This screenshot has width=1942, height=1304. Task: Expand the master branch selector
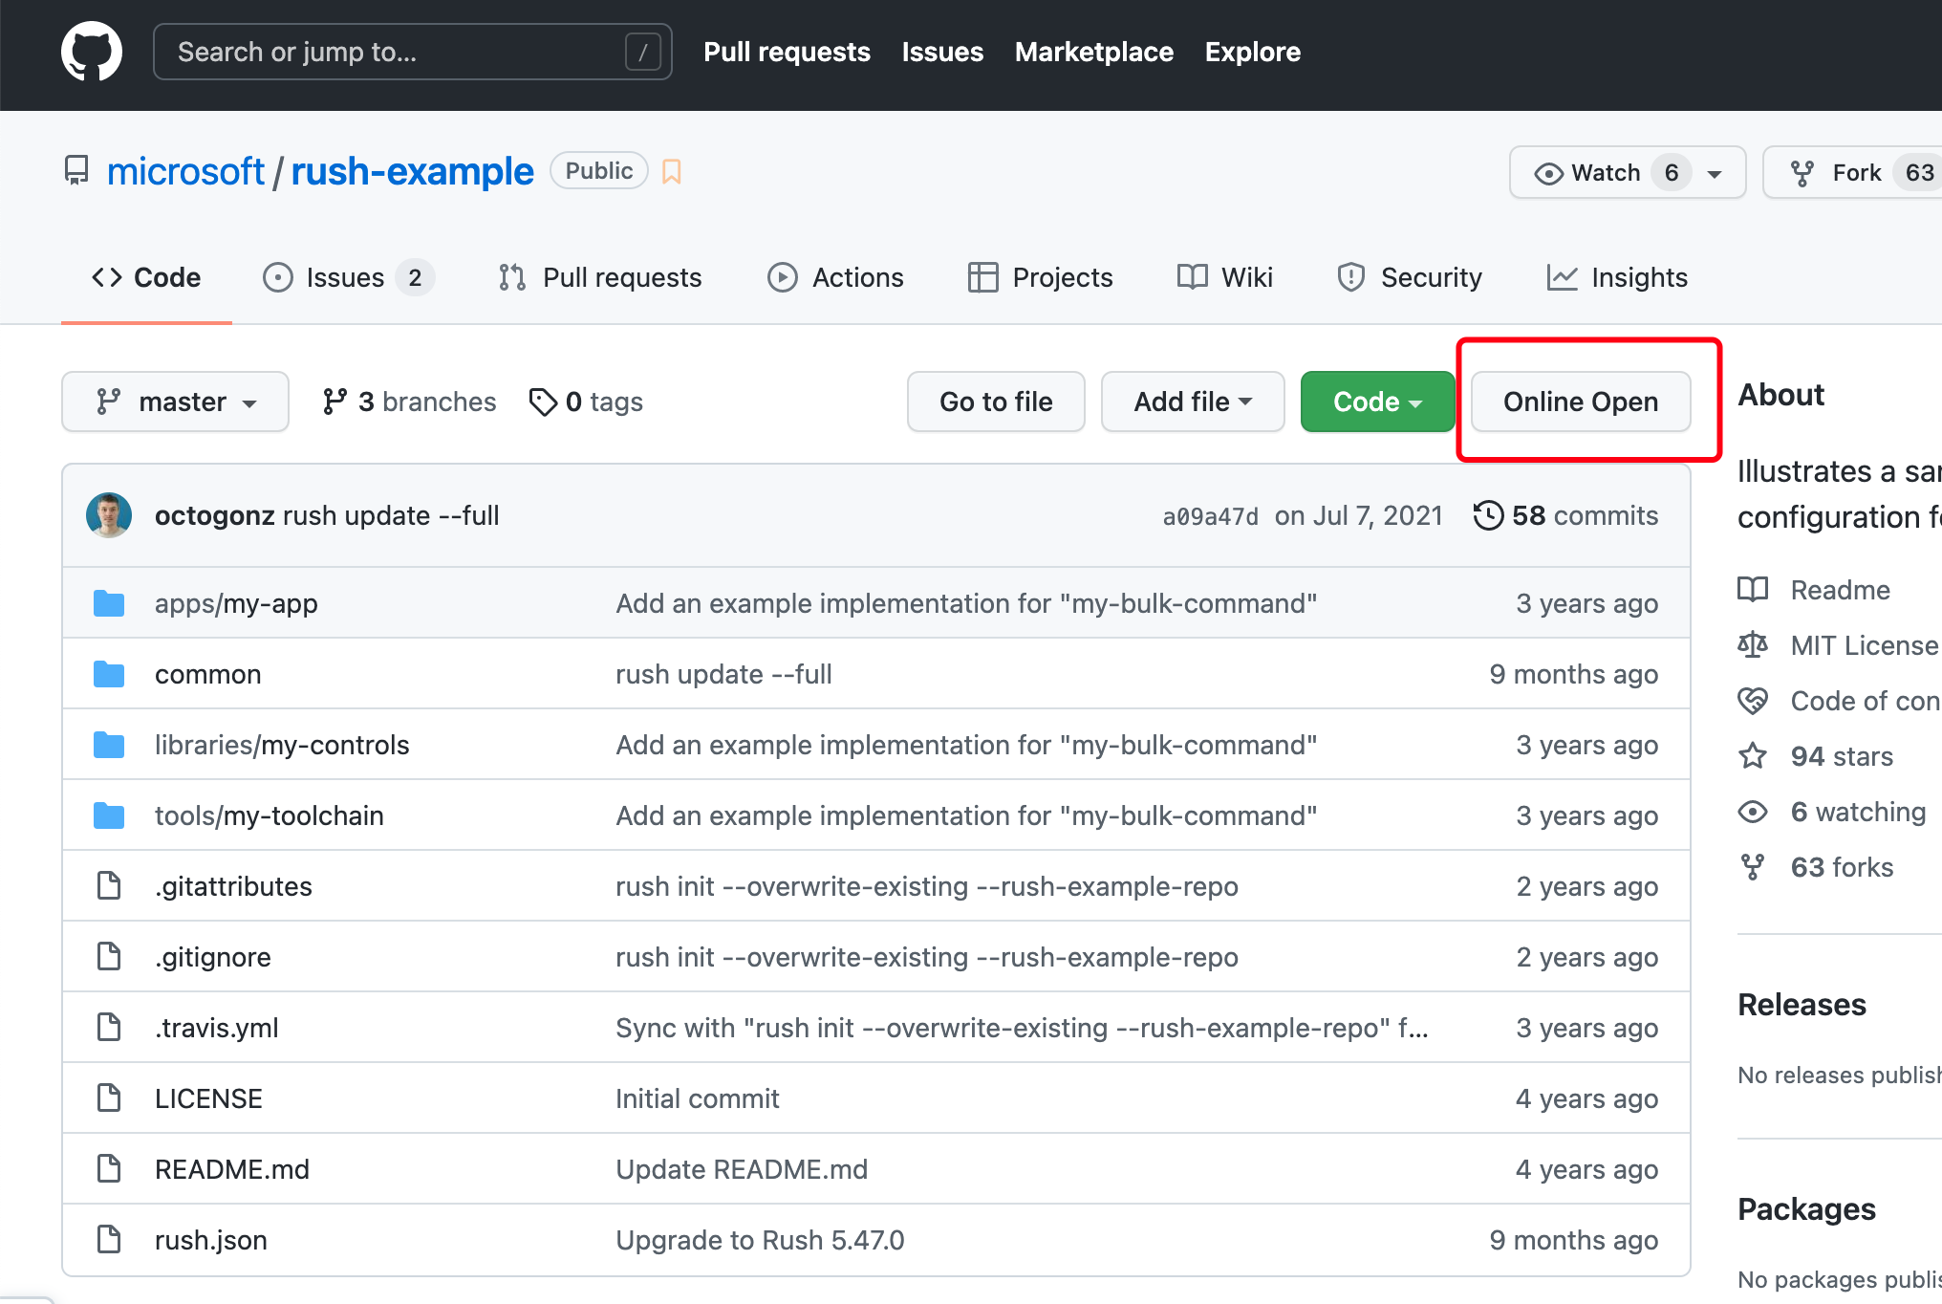(x=175, y=402)
